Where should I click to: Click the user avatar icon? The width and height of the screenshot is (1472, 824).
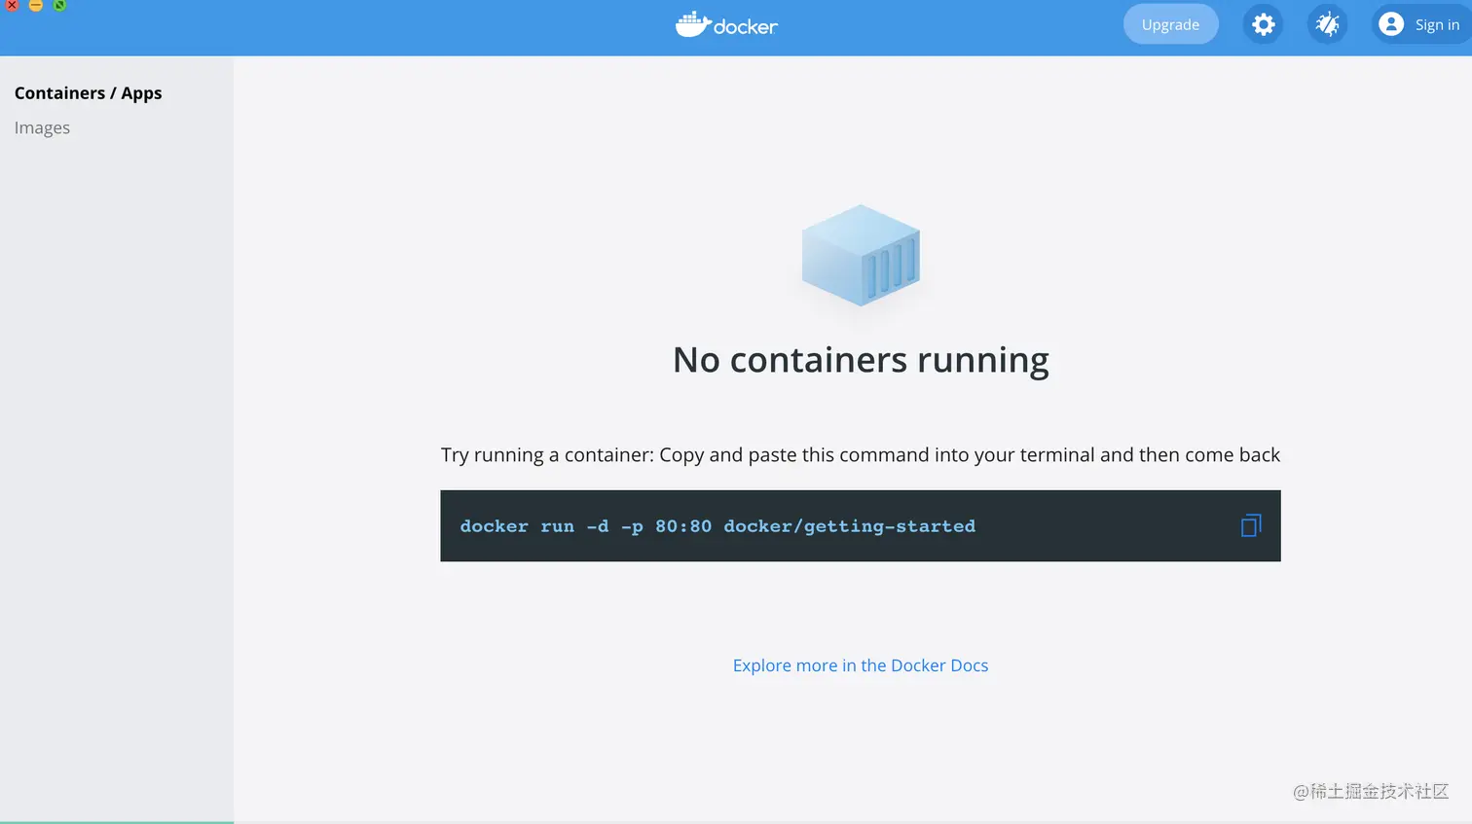coord(1391,24)
